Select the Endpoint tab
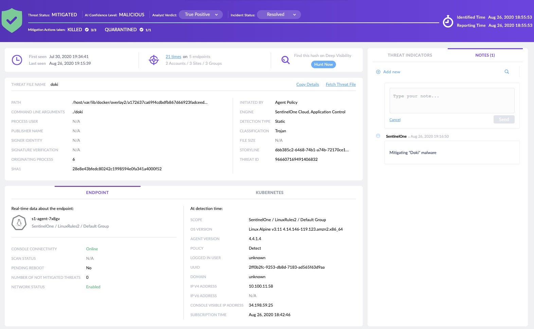Viewport: 534px width, 329px height. coord(97,193)
